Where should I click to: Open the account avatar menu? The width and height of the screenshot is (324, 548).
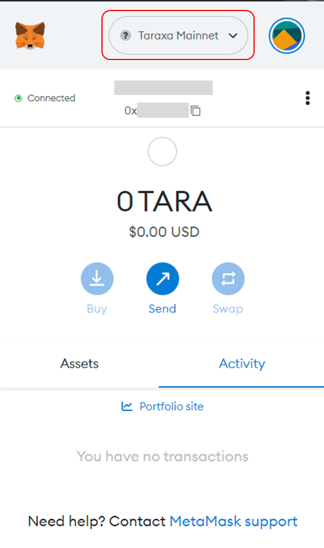287,36
